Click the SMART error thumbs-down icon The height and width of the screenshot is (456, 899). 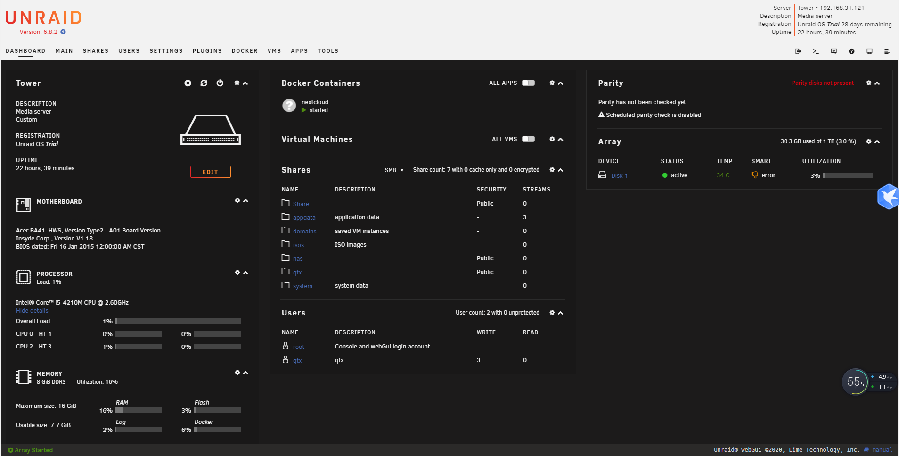[755, 175]
